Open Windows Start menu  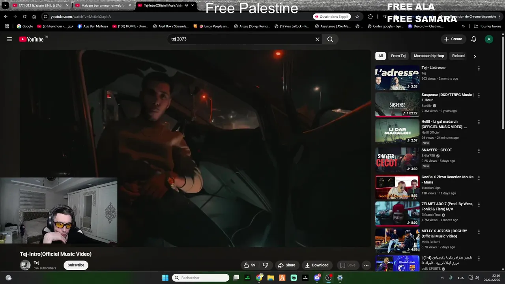pos(165,278)
